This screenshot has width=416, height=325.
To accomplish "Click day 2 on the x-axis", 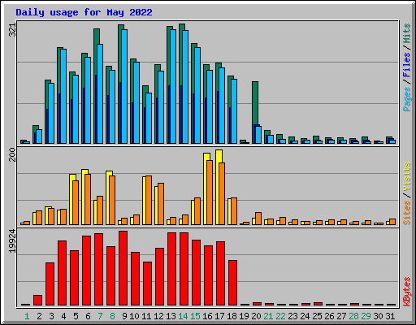I will 39,316.
